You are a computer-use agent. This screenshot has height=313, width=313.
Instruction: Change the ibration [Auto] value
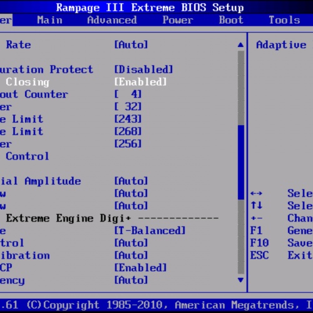131,255
